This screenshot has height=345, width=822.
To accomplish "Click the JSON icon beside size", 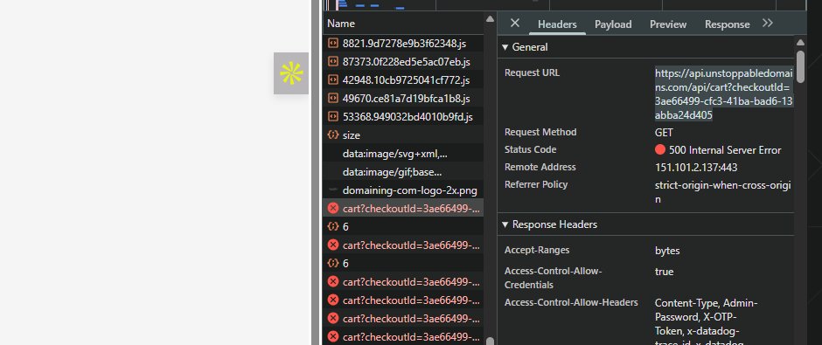I will [x=333, y=135].
